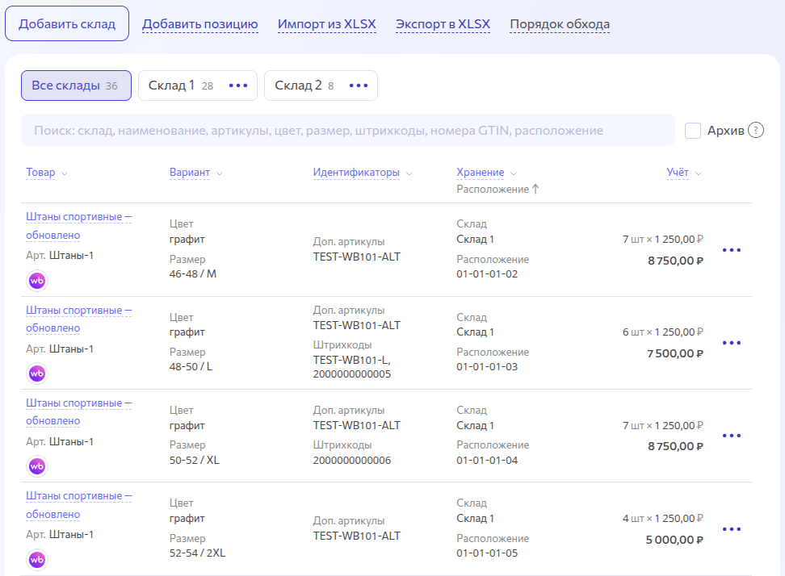Open Импорт из XLSX
Image resolution: width=785 pixels, height=576 pixels.
(x=327, y=24)
